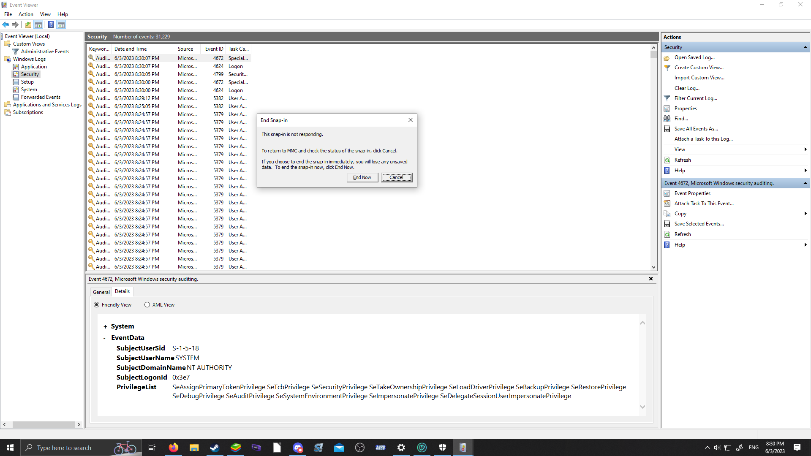Screen dimensions: 811x456
Task: Collapse the Event 4672 actions section
Action: coord(805,183)
